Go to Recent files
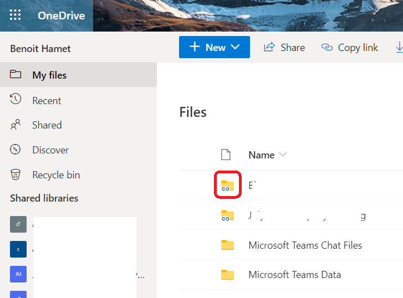The height and width of the screenshot is (298, 403). (47, 101)
